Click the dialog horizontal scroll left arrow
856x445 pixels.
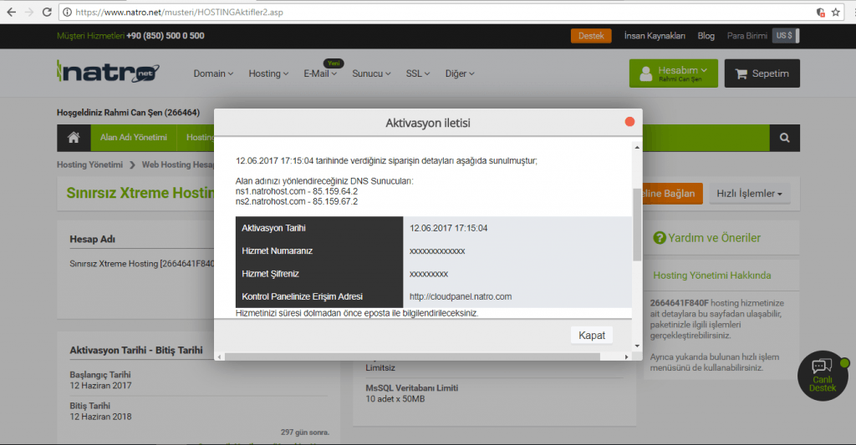click(x=220, y=357)
